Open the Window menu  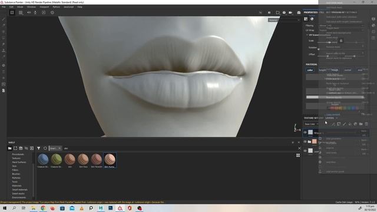tap(31, 7)
